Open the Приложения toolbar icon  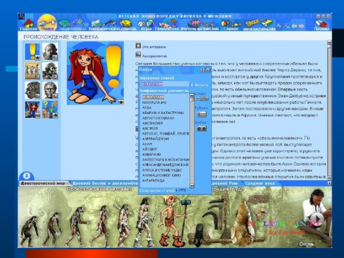(x=167, y=25)
